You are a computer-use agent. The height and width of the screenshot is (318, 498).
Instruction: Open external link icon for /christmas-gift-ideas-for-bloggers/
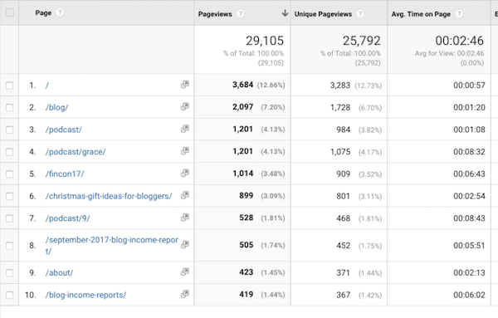185,196
